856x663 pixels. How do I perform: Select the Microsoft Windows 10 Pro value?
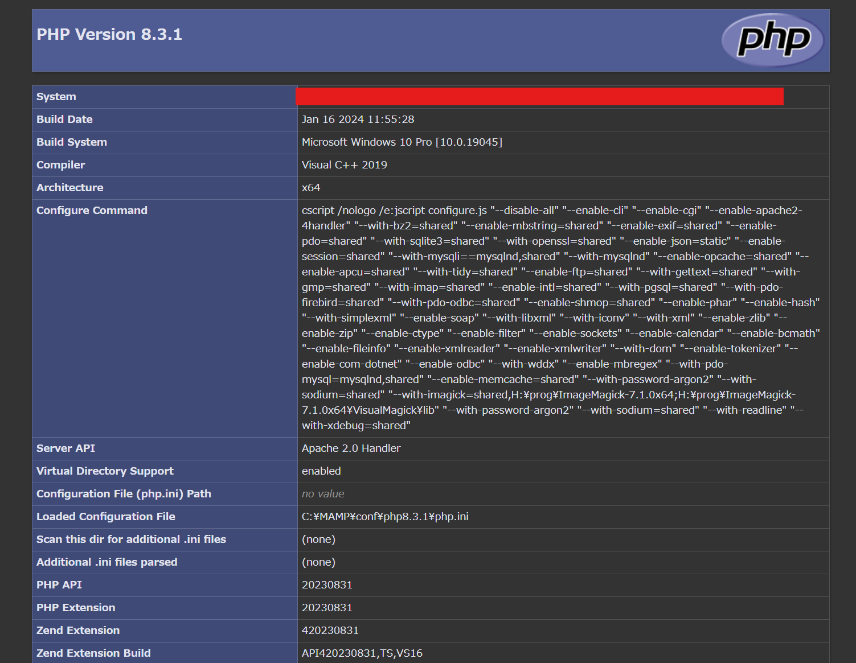click(402, 142)
